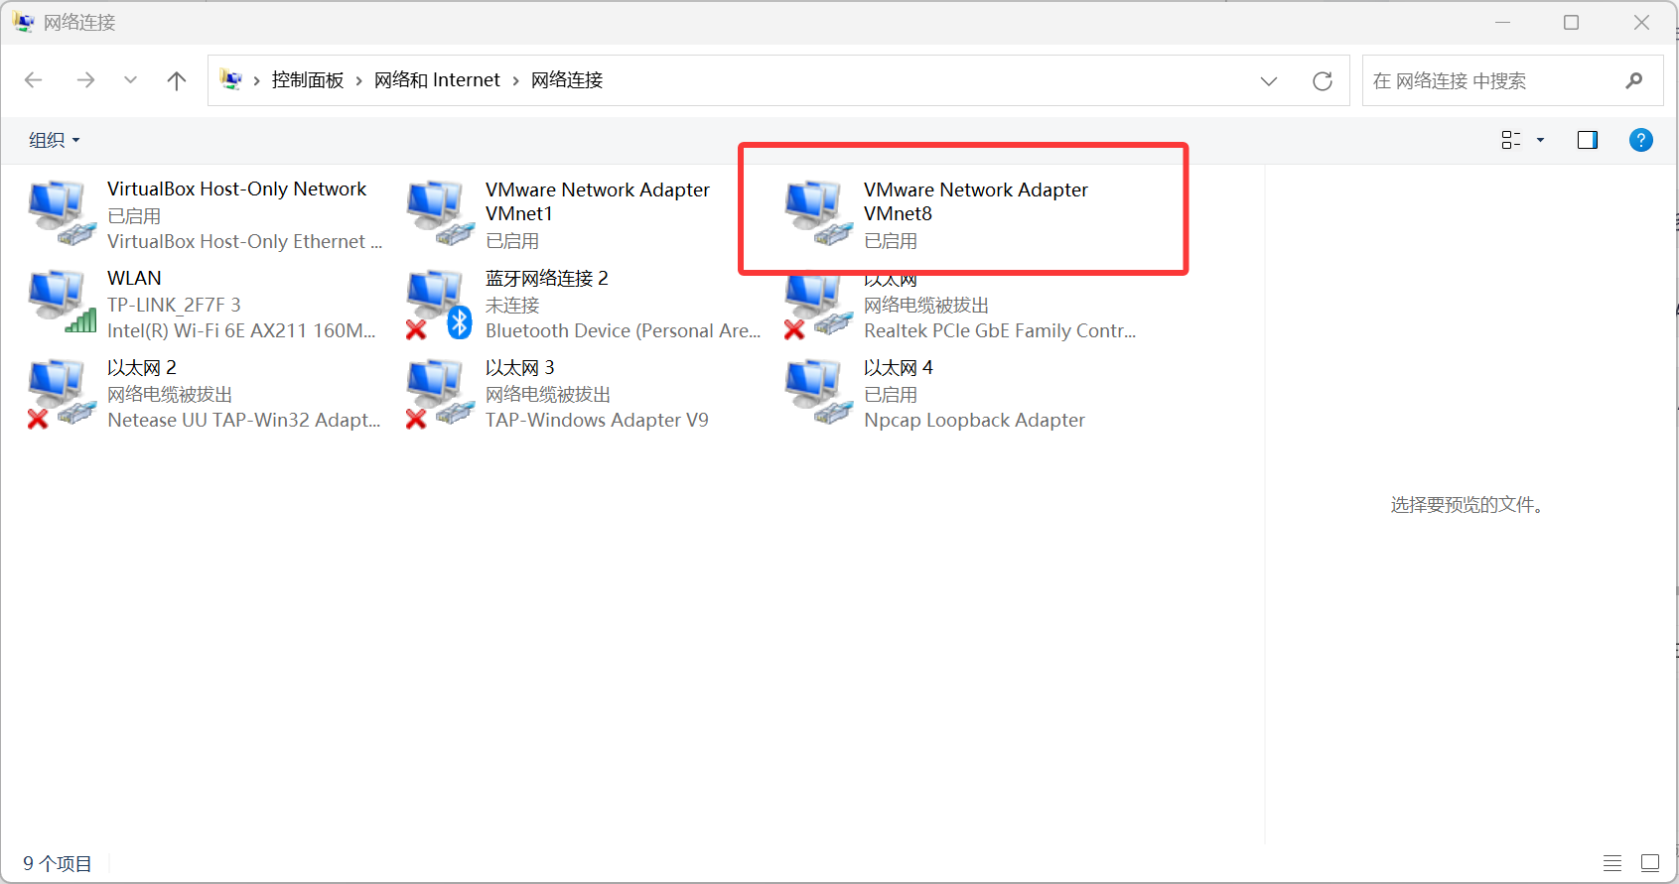Click Intel(R) Wi-Fi 6E AX211 device text
The height and width of the screenshot is (884, 1679).
pos(241,330)
